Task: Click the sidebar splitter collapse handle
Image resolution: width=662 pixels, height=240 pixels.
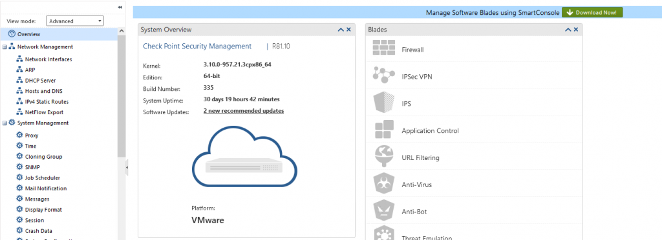Action: (x=127, y=168)
